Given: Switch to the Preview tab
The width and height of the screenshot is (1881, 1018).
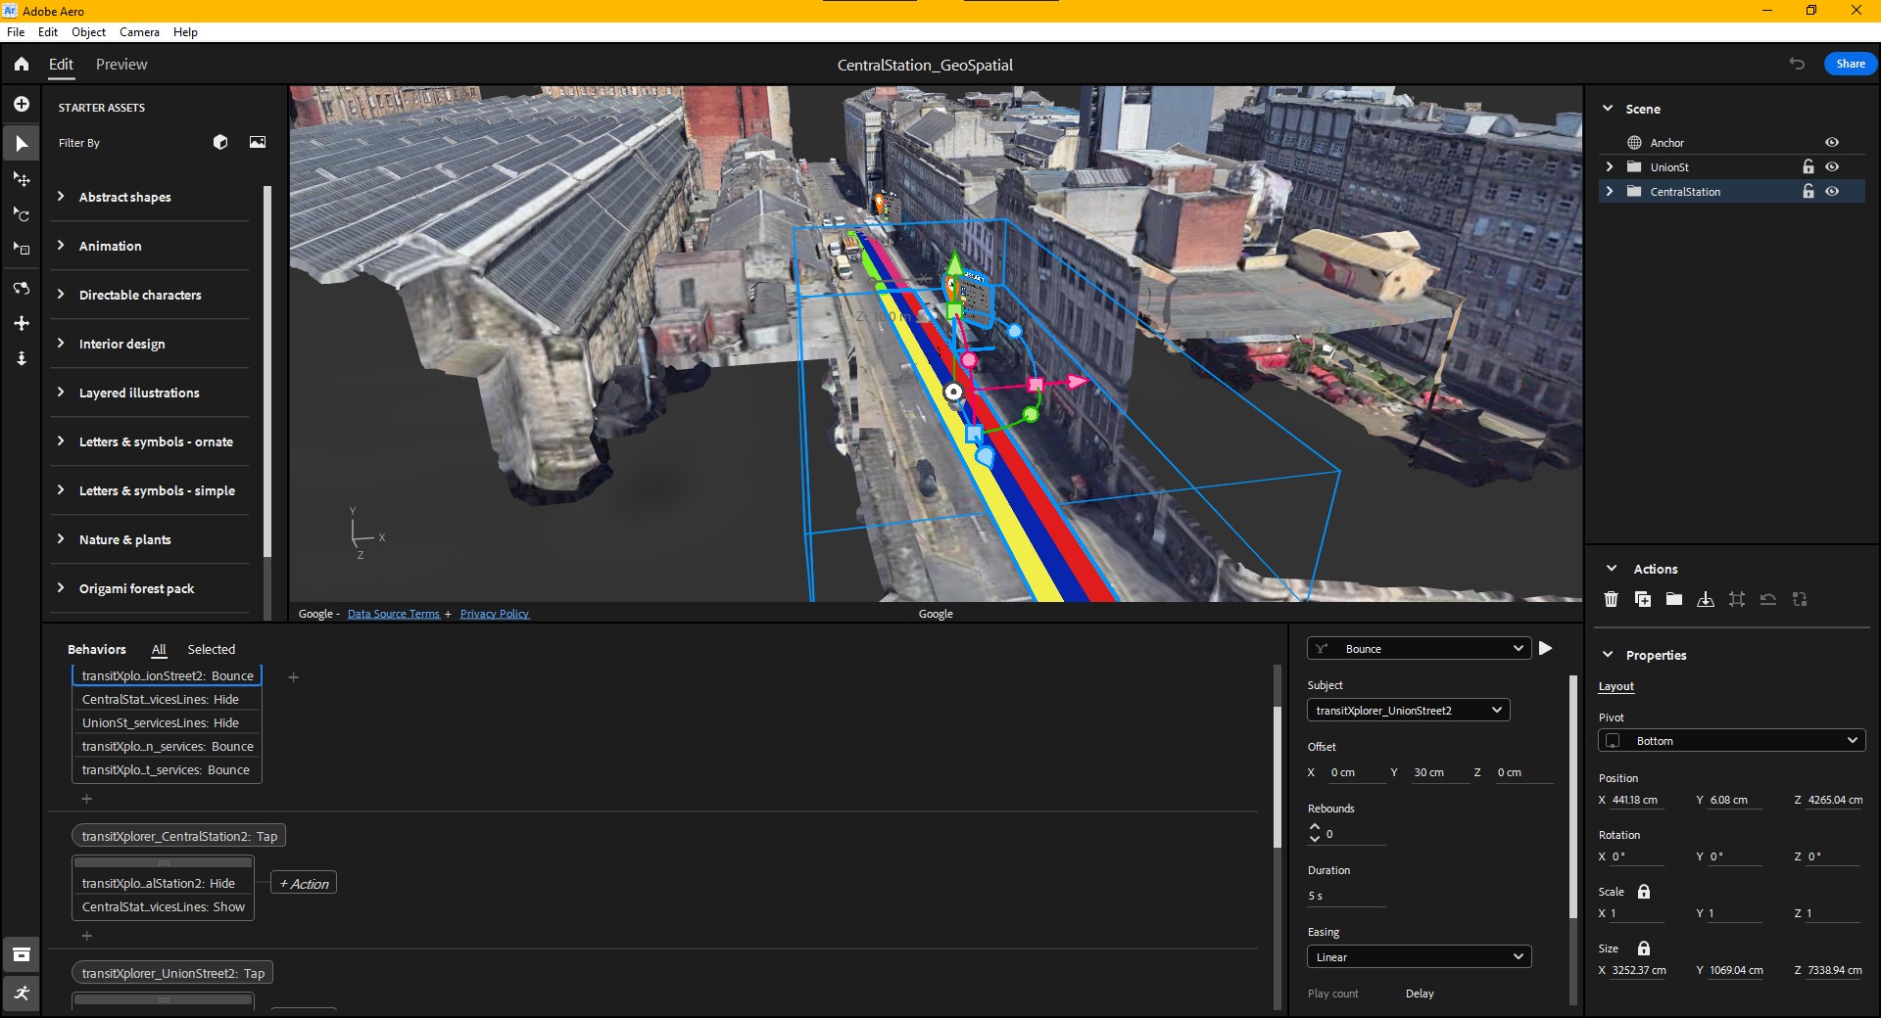Looking at the screenshot, I should [x=121, y=65].
